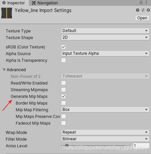Open the Mip Map Filtering dropdown

point(105,110)
